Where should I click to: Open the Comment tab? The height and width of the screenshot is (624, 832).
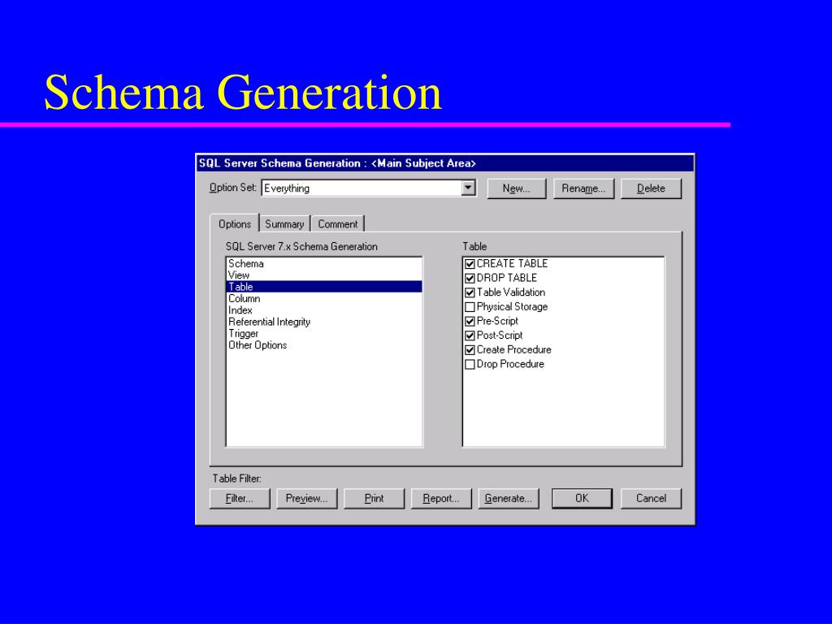point(337,224)
